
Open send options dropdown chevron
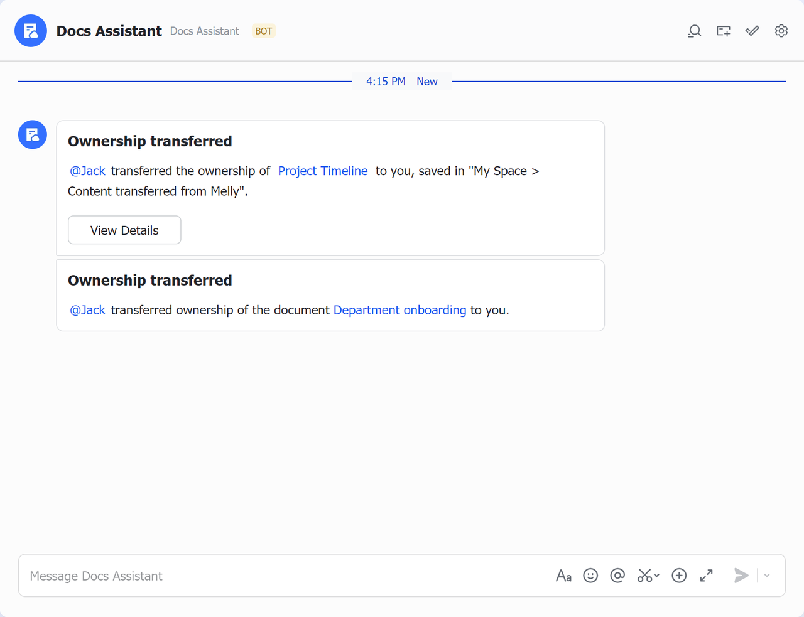(767, 576)
